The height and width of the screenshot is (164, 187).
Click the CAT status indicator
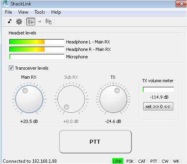pyautogui.click(x=142, y=161)
